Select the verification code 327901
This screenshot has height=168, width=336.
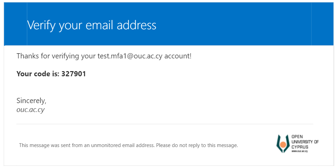point(73,74)
